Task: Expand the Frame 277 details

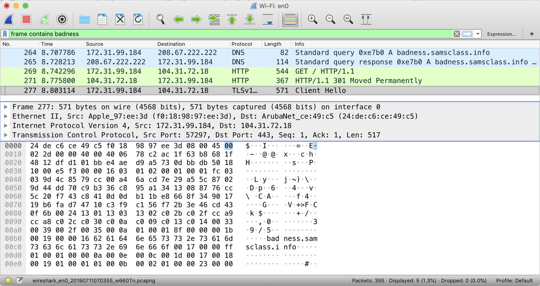Action: pyautogui.click(x=6, y=107)
